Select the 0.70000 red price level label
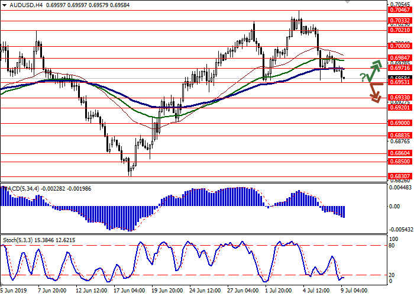Screen dimensions: 414x296 [x=400, y=46]
